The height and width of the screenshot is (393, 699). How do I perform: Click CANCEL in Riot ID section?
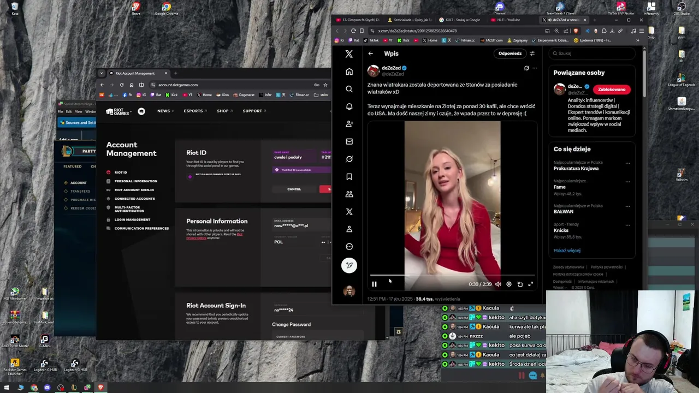[x=294, y=189]
